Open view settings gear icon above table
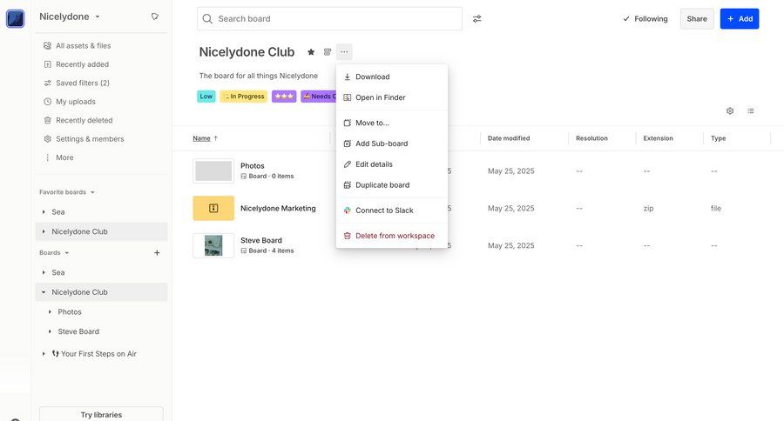 (x=730, y=111)
